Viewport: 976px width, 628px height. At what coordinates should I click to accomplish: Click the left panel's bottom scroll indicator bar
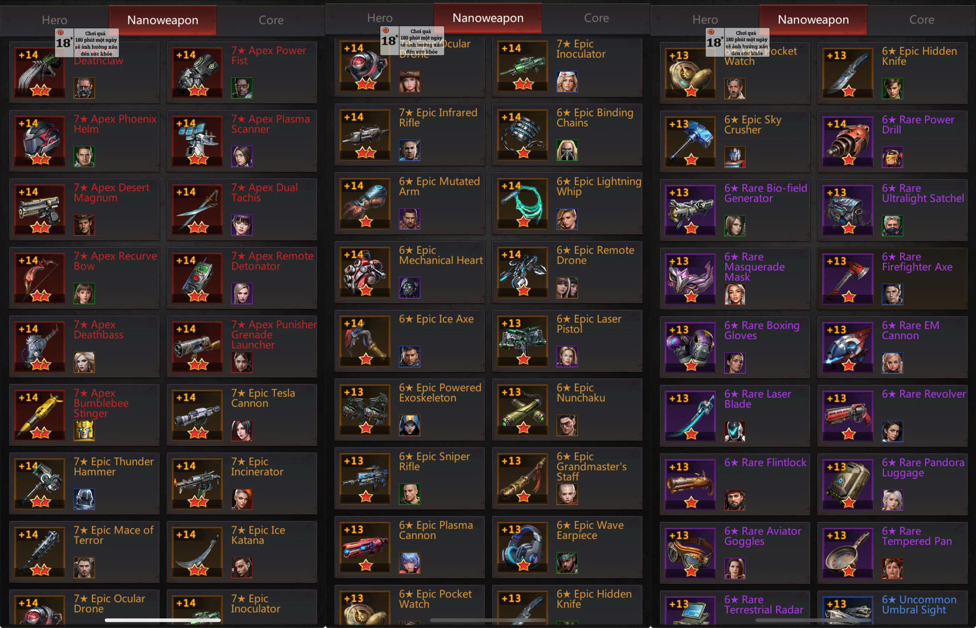tap(163, 620)
